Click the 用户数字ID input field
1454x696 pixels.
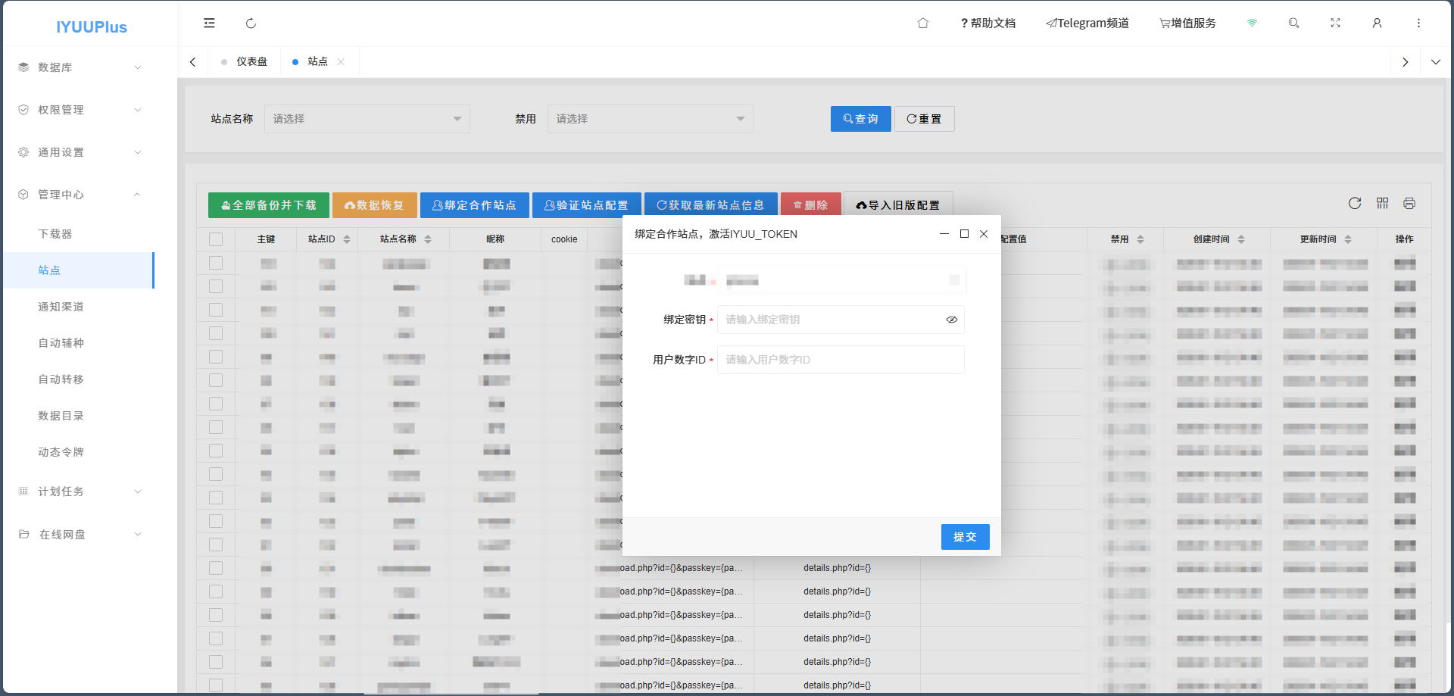tap(841, 360)
